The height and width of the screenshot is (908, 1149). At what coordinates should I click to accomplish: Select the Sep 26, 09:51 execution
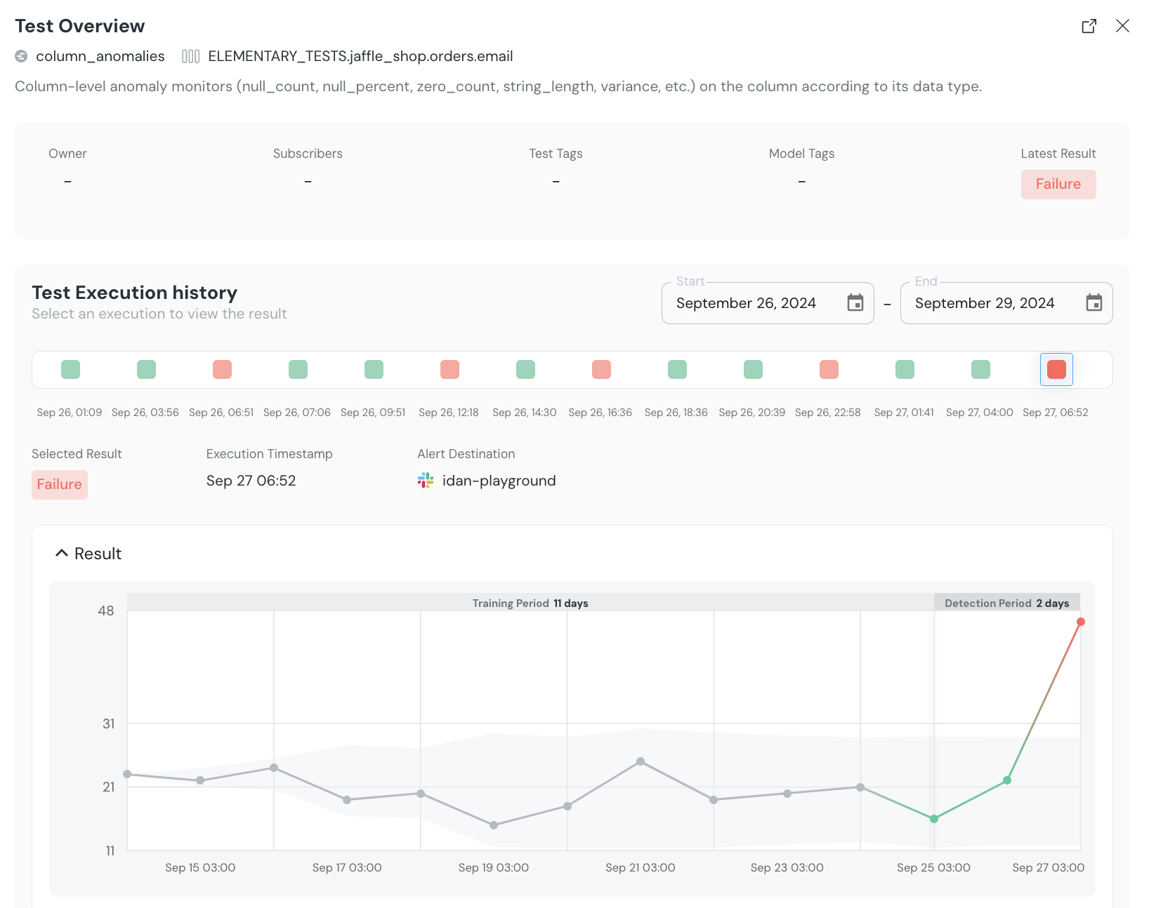click(374, 369)
